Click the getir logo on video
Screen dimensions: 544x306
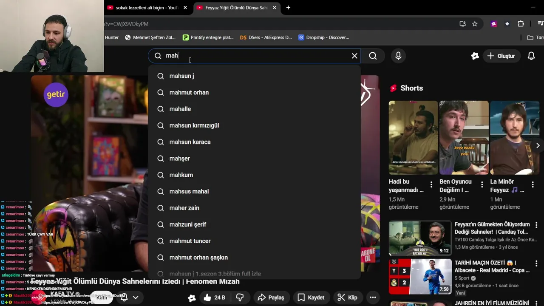pos(56,94)
